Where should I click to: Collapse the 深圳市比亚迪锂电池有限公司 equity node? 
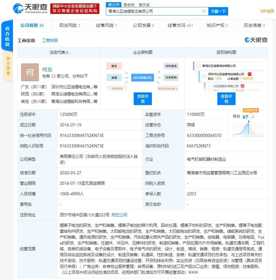pos(204,76)
